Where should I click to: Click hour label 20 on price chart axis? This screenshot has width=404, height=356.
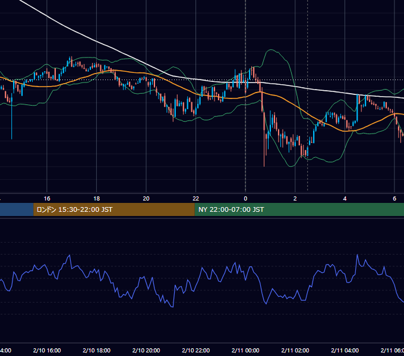pos(146,199)
